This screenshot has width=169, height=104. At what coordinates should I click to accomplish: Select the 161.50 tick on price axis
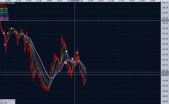(x=165, y=28)
